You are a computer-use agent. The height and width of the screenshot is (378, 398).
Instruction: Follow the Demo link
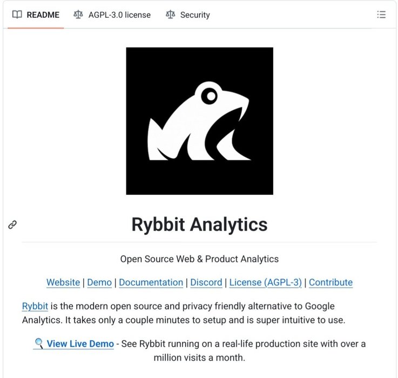(99, 282)
